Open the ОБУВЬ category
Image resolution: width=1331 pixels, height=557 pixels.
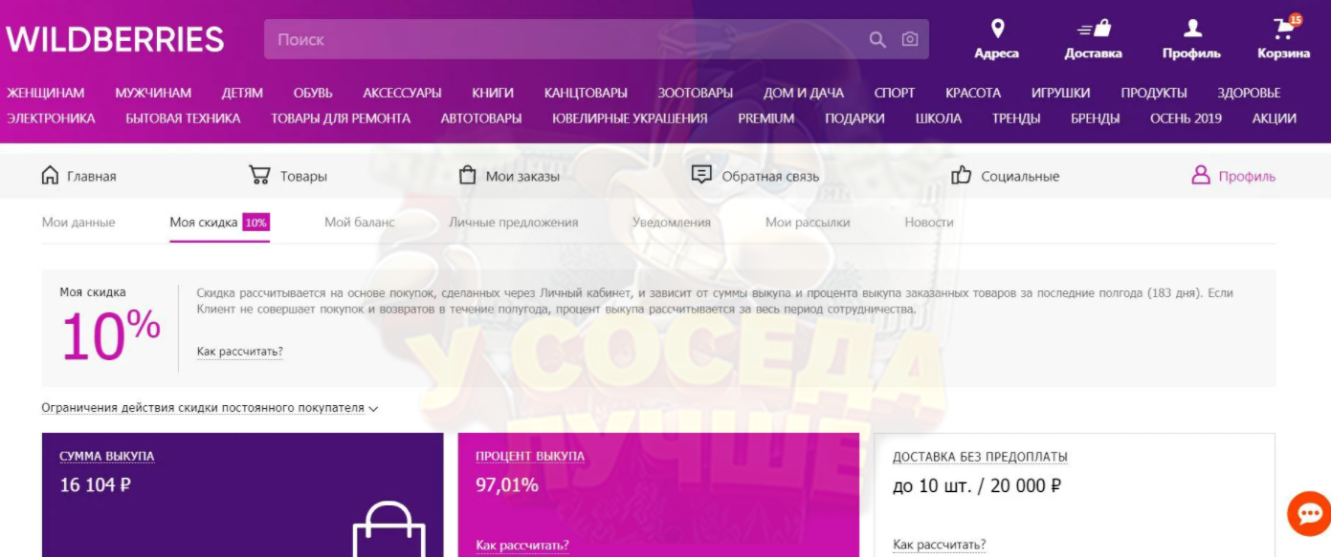[313, 93]
